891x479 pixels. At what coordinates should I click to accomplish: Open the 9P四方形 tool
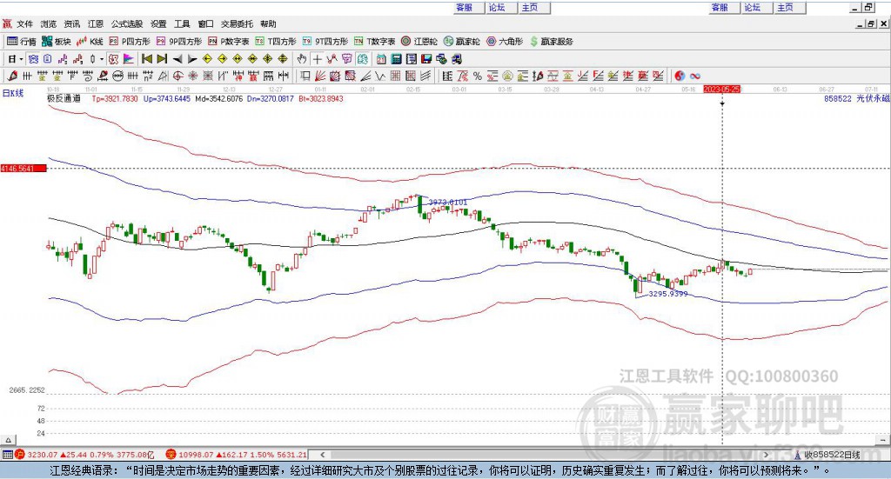point(179,42)
